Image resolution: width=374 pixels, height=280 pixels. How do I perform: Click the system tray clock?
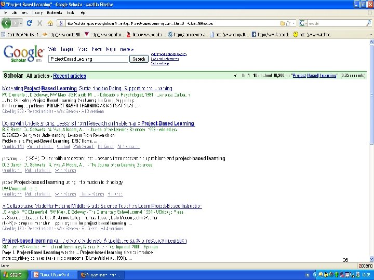(366, 275)
